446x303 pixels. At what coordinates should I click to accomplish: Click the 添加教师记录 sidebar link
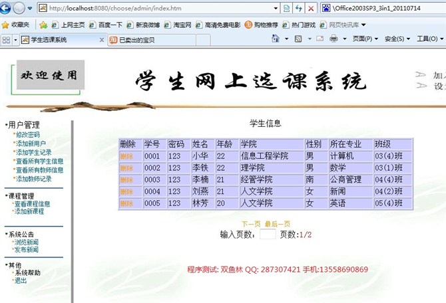[x=33, y=179]
